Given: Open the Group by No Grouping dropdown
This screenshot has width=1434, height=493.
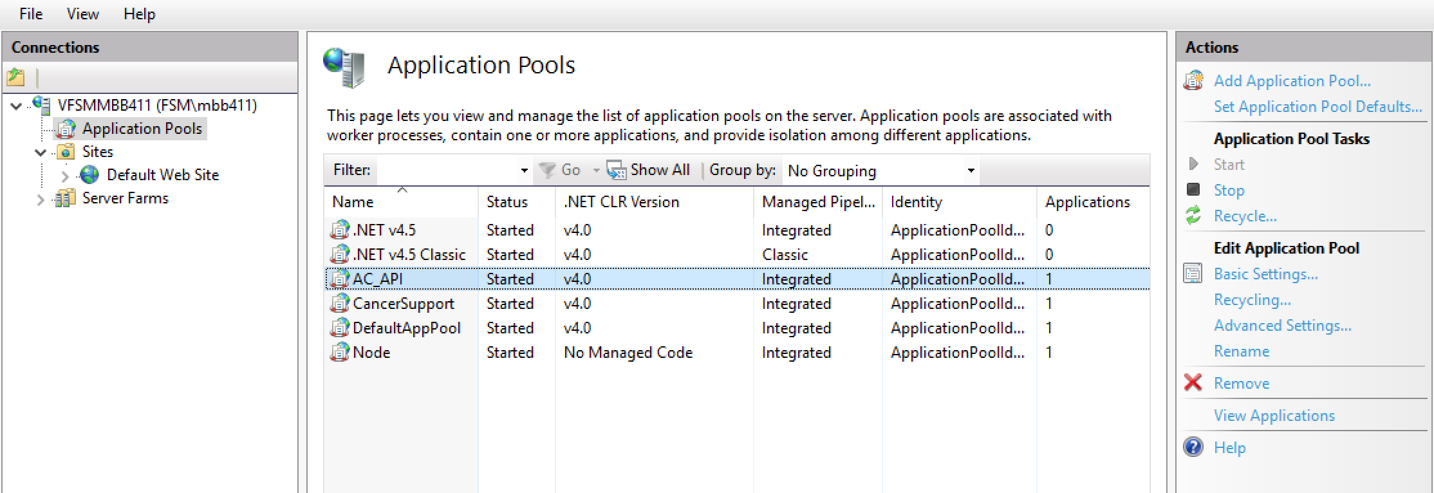Looking at the screenshot, I should tap(971, 171).
